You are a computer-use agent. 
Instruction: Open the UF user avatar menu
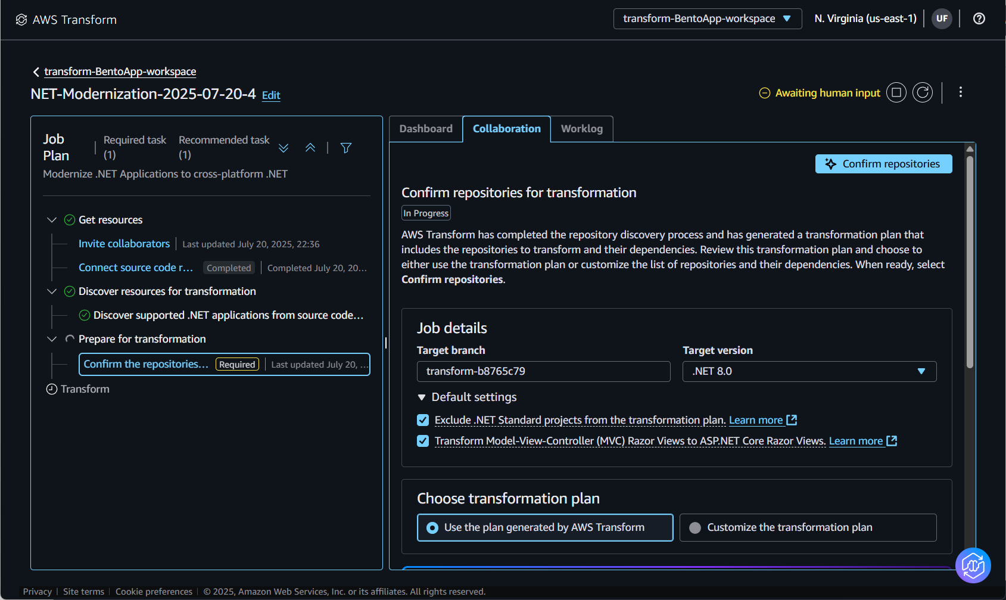[942, 18]
